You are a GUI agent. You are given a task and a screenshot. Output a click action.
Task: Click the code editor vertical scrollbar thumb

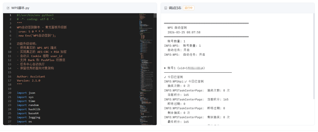pos(156,15)
